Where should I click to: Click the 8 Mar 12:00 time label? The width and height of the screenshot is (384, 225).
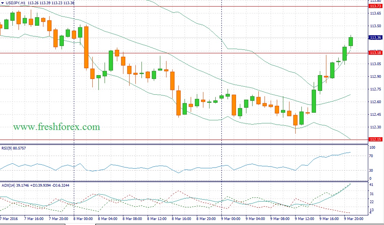(x=158, y=219)
